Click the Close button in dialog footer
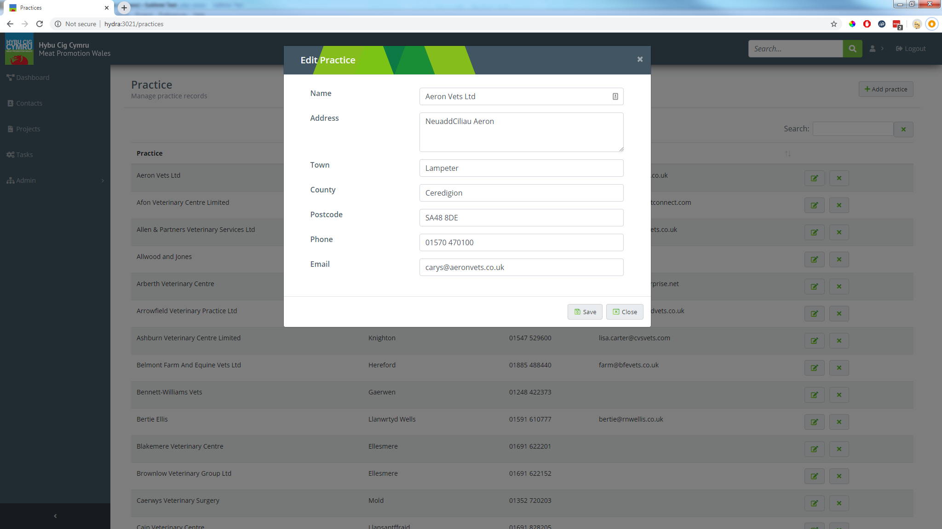The height and width of the screenshot is (529, 942). coord(625,312)
